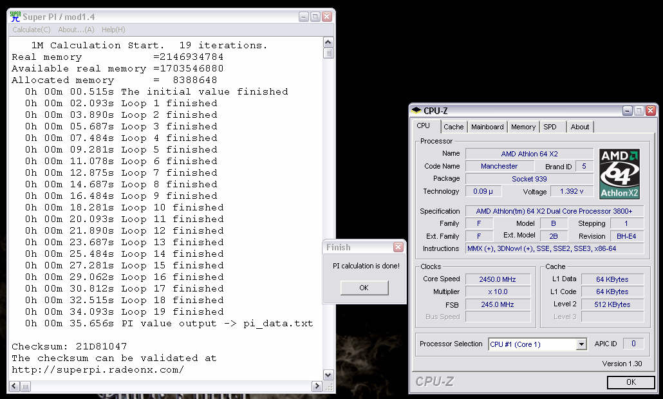Switch to the Cache tab in CPU-Z
This screenshot has width=663, height=399.
point(454,127)
